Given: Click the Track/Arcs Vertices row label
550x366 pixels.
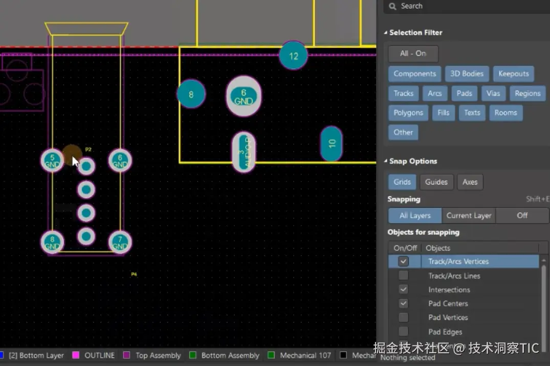Looking at the screenshot, I should (x=458, y=262).
